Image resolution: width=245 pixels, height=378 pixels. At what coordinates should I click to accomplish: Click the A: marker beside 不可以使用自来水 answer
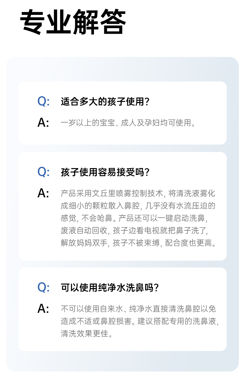point(43,309)
